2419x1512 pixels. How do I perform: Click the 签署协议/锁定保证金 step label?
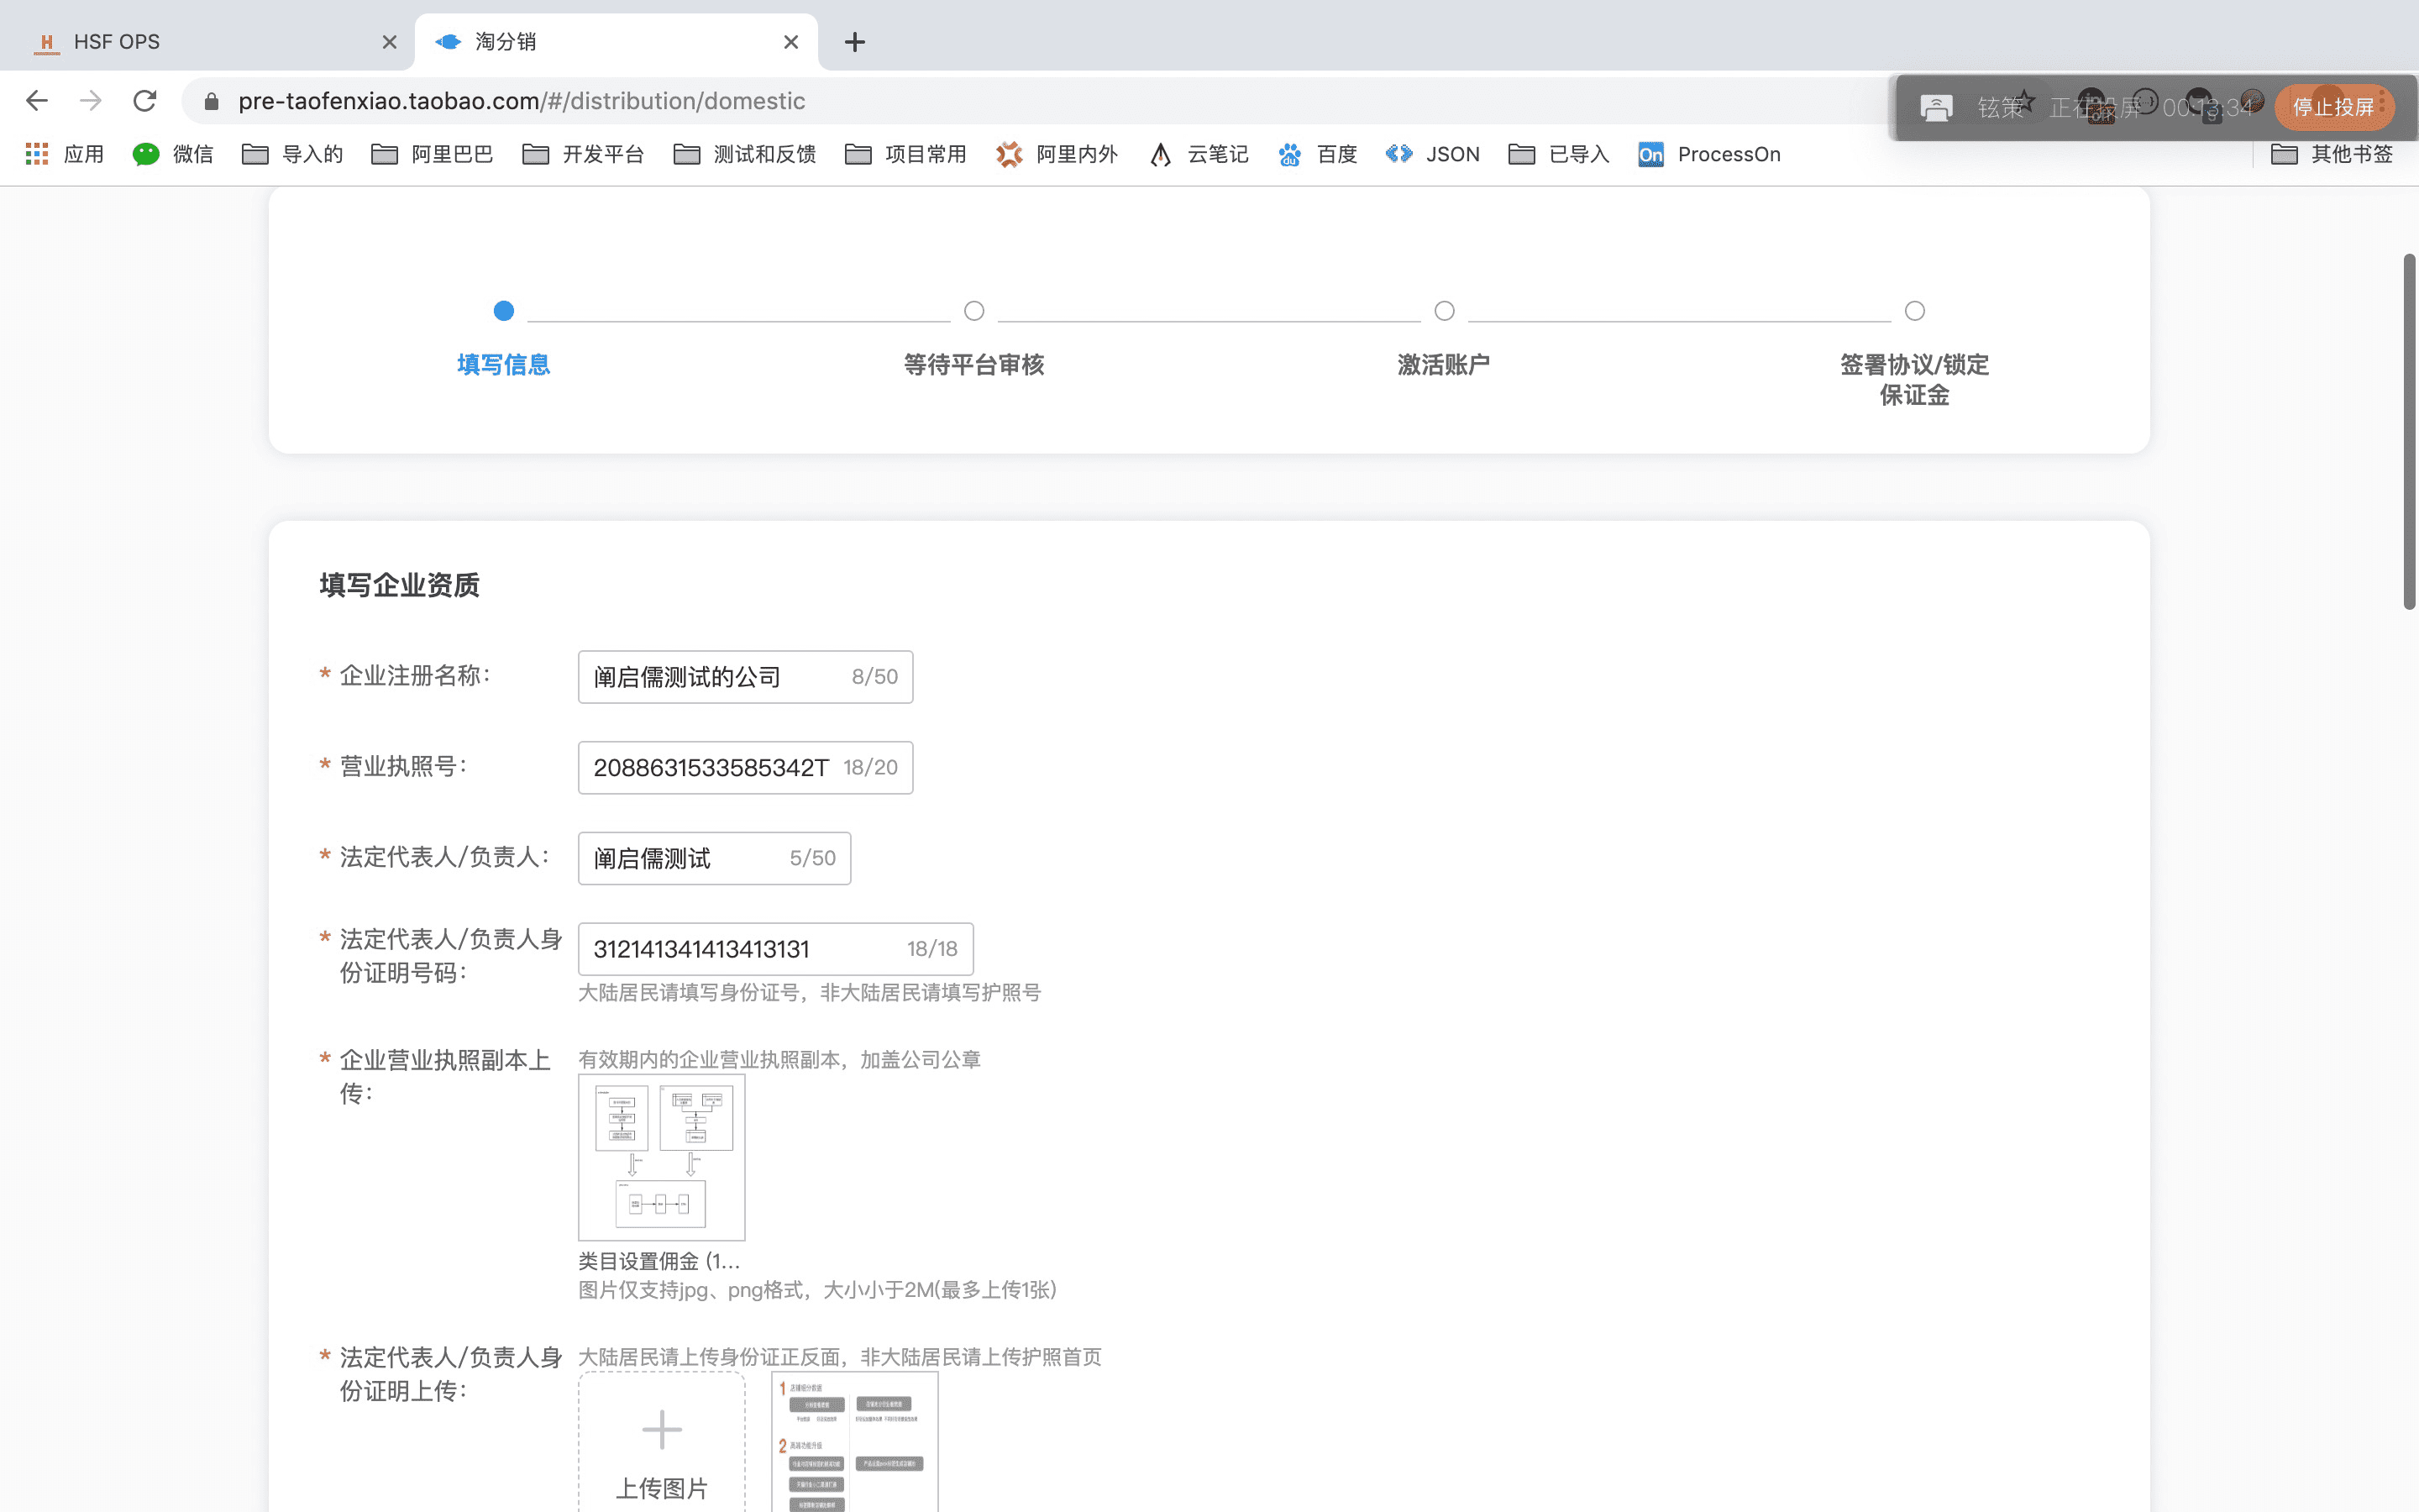pos(1914,380)
